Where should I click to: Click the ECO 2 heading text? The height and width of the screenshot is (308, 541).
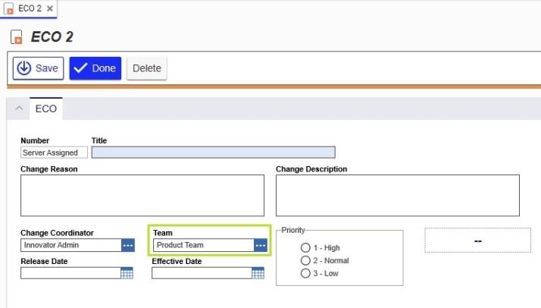click(52, 37)
